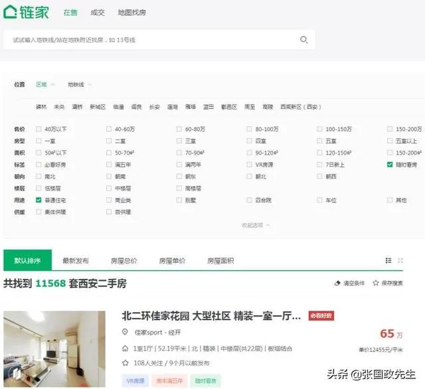Click the 经开 area link
Image resolution: width=425 pixels, height=389 pixels.
[175, 332]
